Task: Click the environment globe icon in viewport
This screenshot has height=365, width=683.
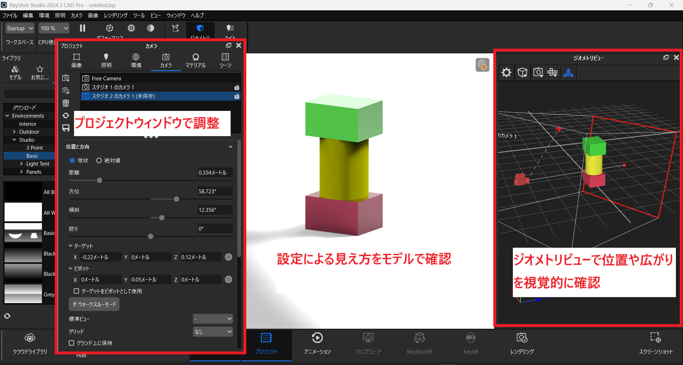Action: 482,65
